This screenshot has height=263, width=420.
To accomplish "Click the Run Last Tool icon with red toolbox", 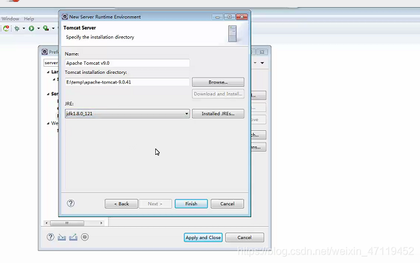I will [x=46, y=28].
